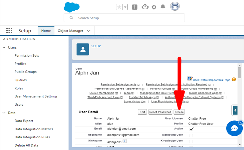Toggle the Marketing User checkbox
The width and height of the screenshot is (244, 150).
pos(191,135)
